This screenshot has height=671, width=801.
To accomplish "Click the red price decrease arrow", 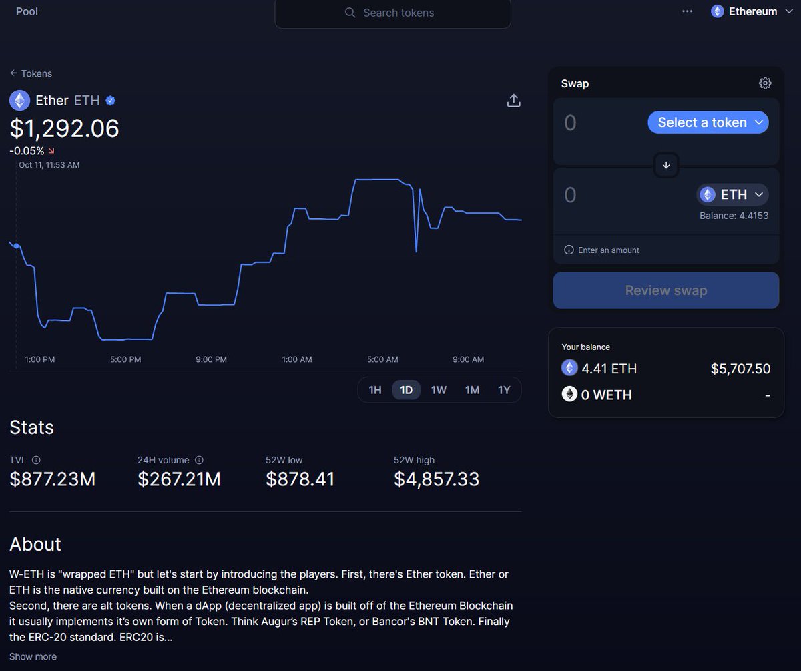I will tap(51, 151).
